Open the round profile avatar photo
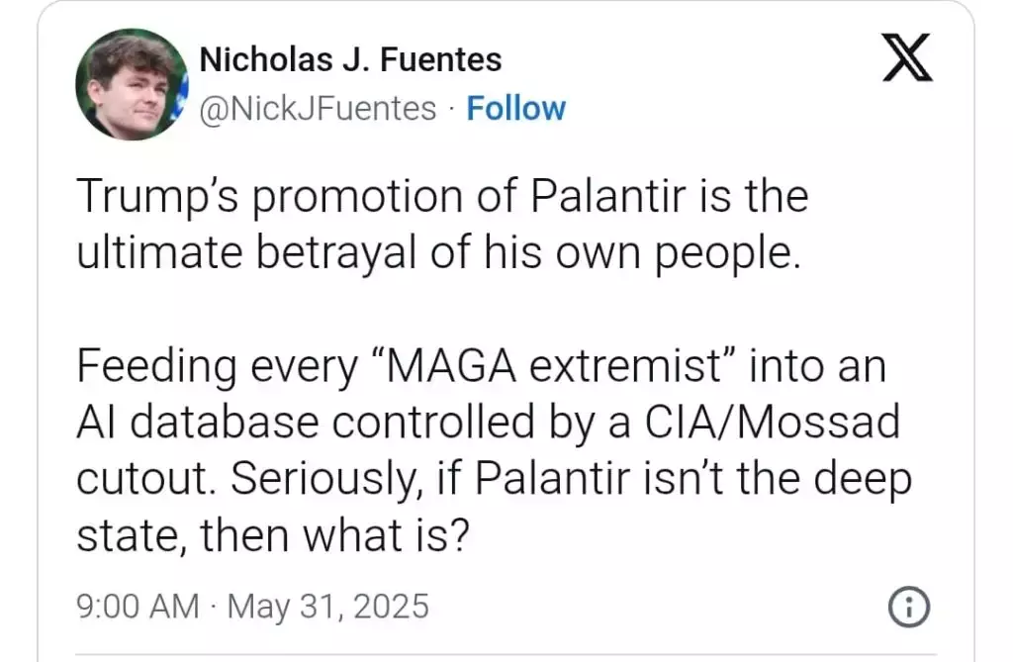The height and width of the screenshot is (662, 1013). pos(132,84)
